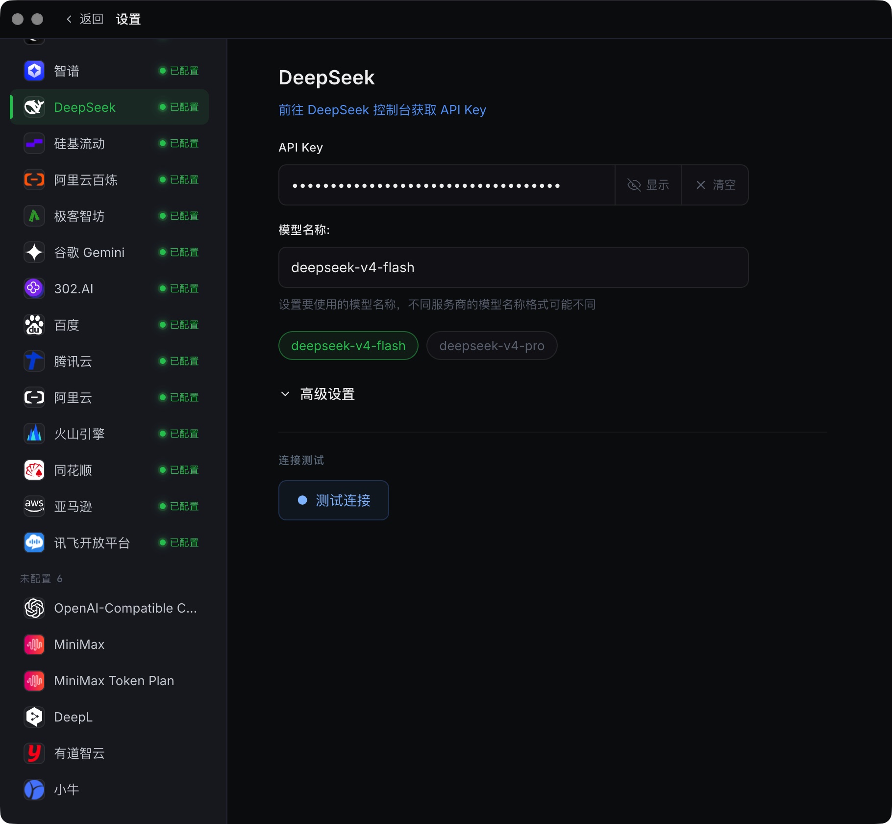Click the 百度 paw icon
This screenshot has width=892, height=824.
click(34, 325)
